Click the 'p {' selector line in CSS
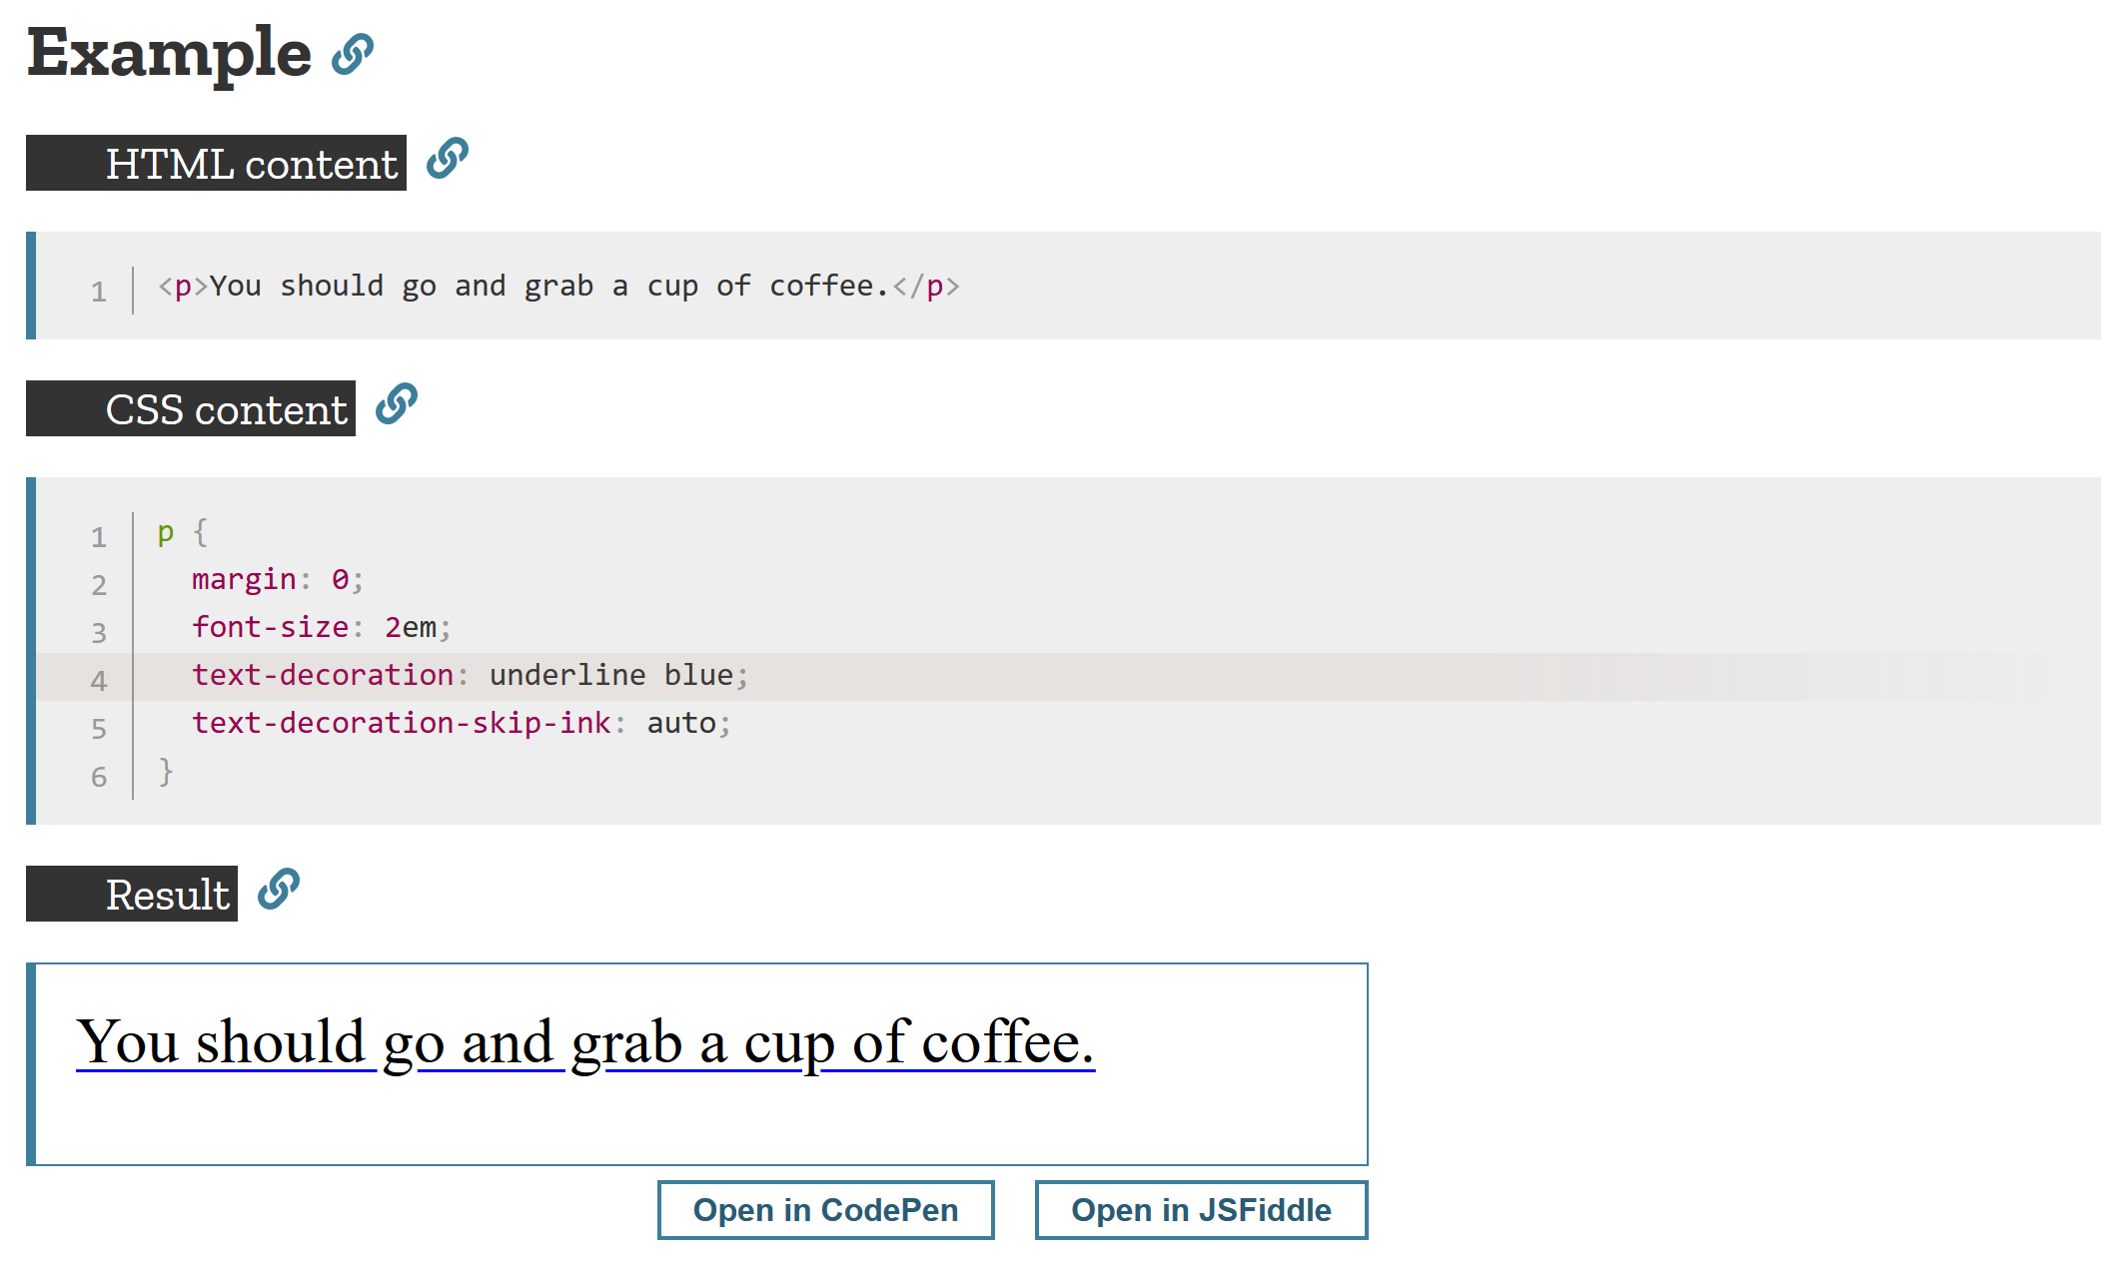Image resolution: width=2115 pixels, height=1269 pixels. (x=183, y=532)
